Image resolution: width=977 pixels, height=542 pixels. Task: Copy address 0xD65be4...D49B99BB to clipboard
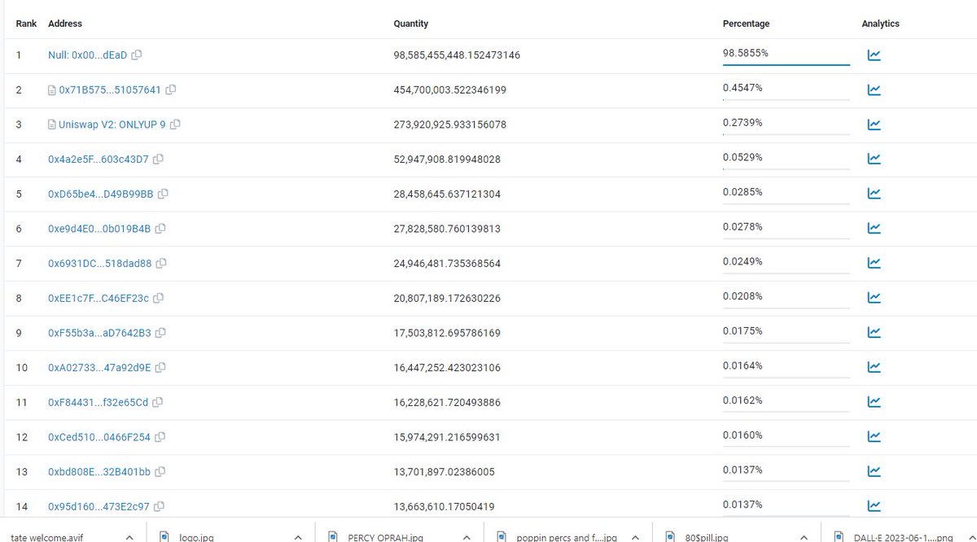click(163, 194)
